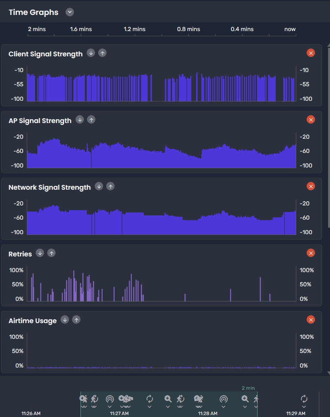Move the AP Signal Strength graph down
This screenshot has width=330, height=417.
pos(80,120)
